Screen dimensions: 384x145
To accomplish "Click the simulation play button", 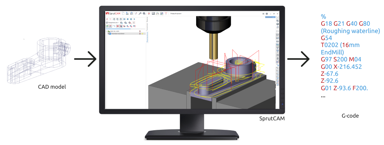I will [134, 19].
